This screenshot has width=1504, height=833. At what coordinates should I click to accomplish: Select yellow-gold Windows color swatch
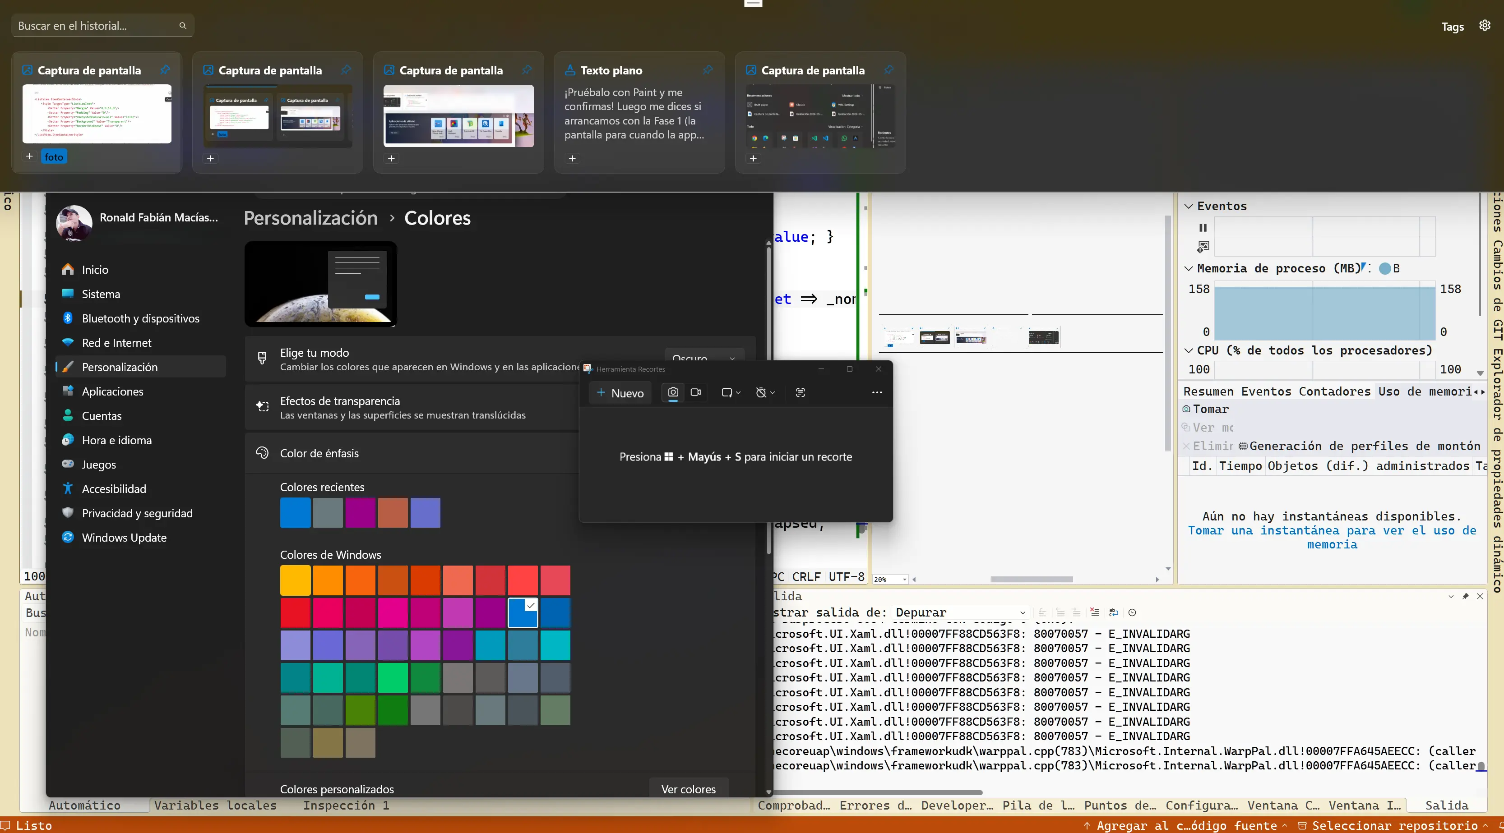point(295,580)
